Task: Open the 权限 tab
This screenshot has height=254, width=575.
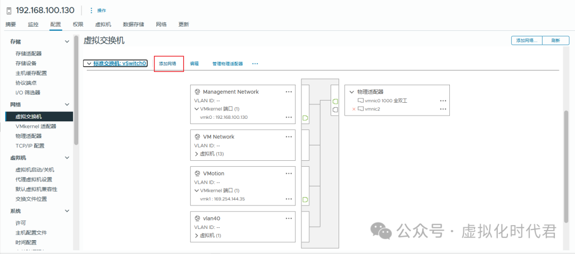Action: 78,24
